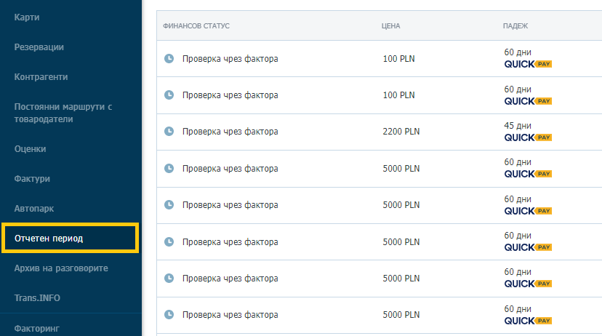This screenshot has width=602, height=336.
Task: Open Trans.INFO link in sidebar
Action: pyautogui.click(x=37, y=298)
